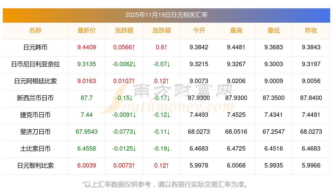The image size is (333, 193).
Task: Click the title 2025年11月19日日元相关汇率
Action: pyautogui.click(x=167, y=15)
